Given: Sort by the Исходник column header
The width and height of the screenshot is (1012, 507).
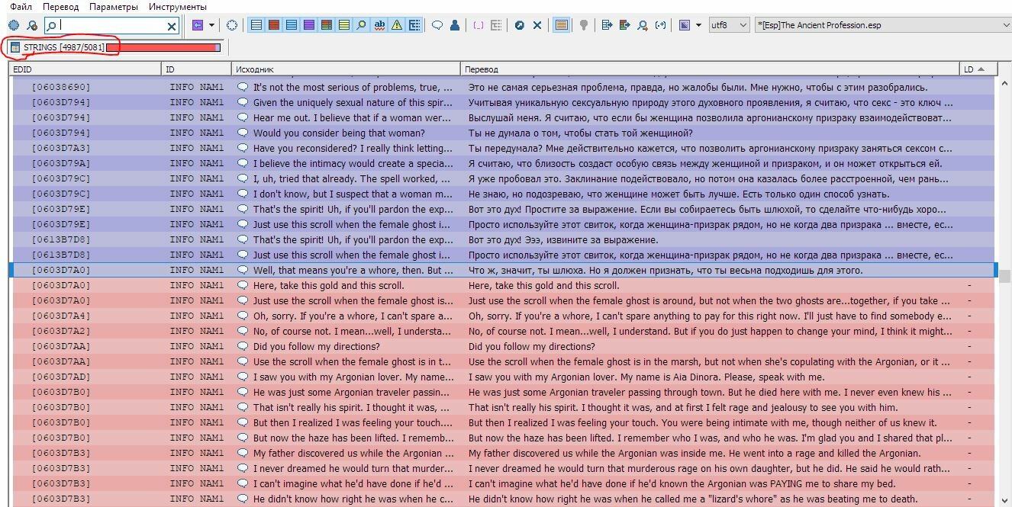Looking at the screenshot, I should click(x=346, y=69).
